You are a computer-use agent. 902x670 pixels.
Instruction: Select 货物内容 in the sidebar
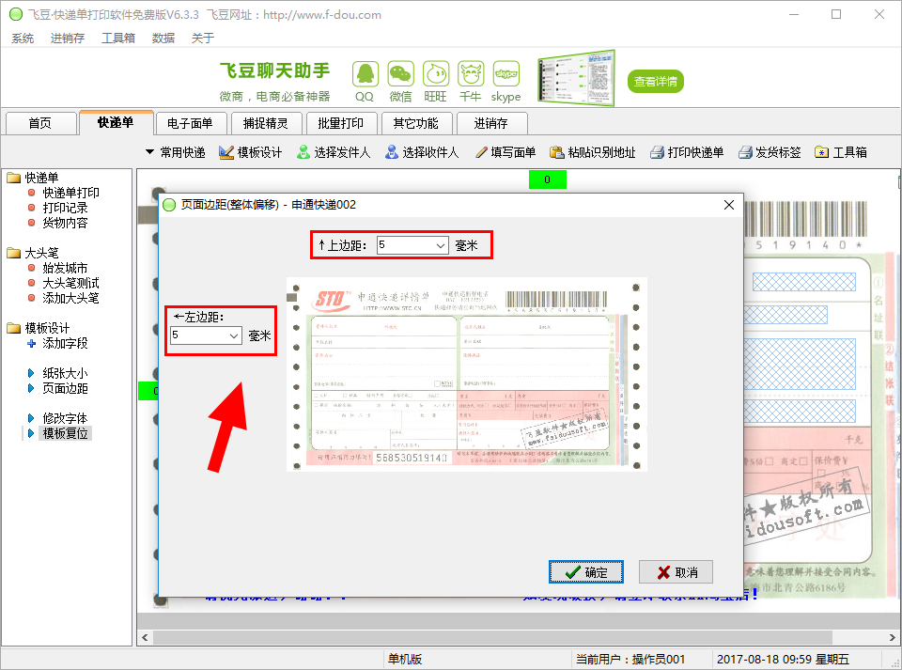point(65,223)
